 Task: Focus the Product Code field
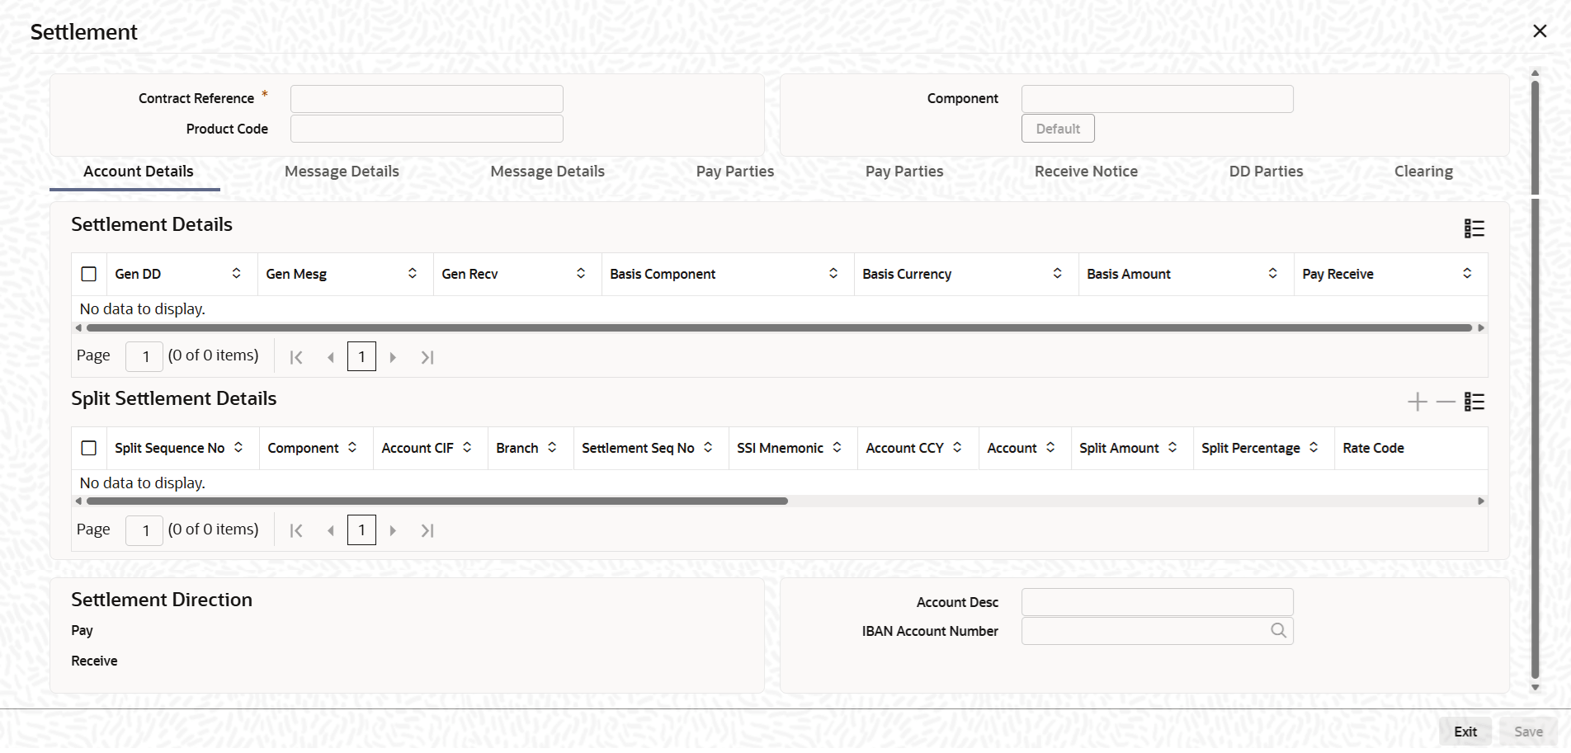pyautogui.click(x=427, y=129)
